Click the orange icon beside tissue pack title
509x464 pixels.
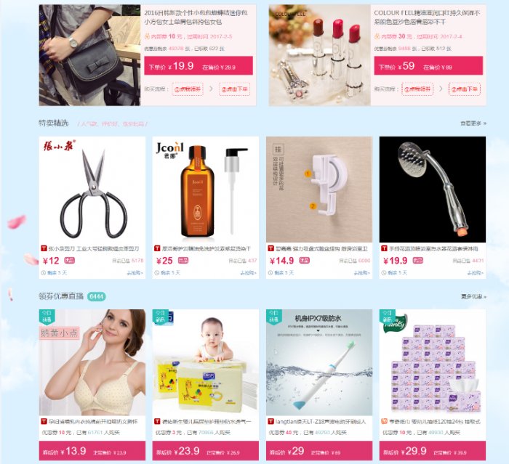coord(385,421)
